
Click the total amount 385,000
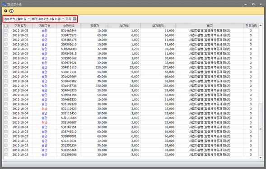(x=168, y=86)
